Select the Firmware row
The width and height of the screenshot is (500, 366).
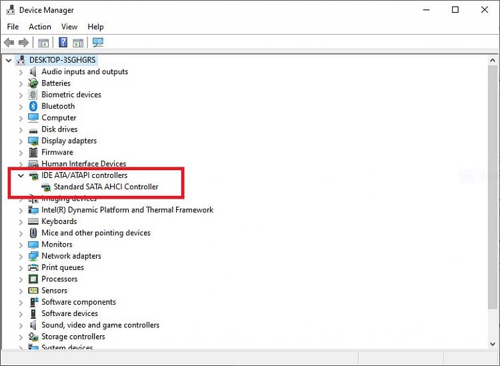pos(57,153)
